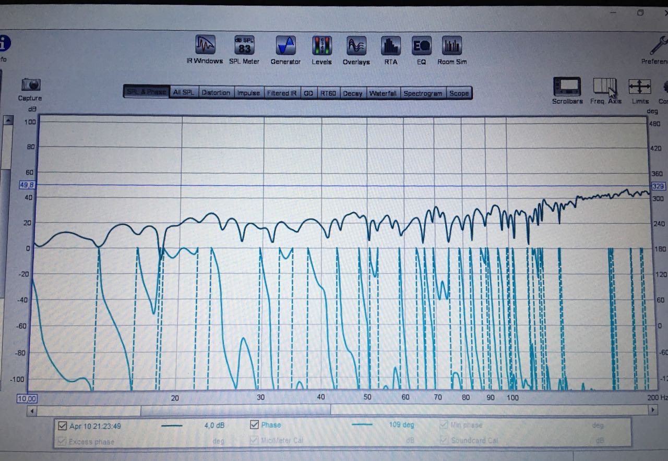Switch to the Waterfall tab

383,93
